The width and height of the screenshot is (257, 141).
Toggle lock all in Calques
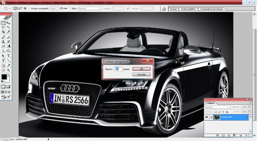227,112
